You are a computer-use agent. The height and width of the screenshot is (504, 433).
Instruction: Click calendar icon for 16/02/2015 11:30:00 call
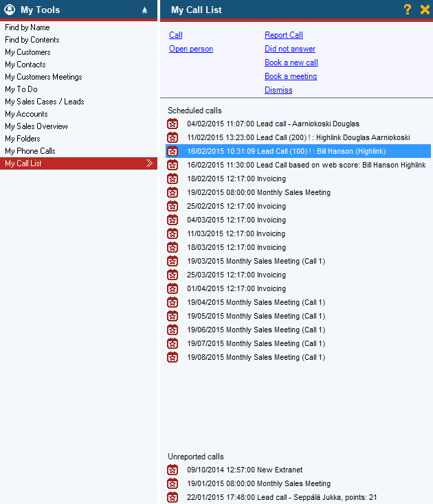(x=173, y=165)
